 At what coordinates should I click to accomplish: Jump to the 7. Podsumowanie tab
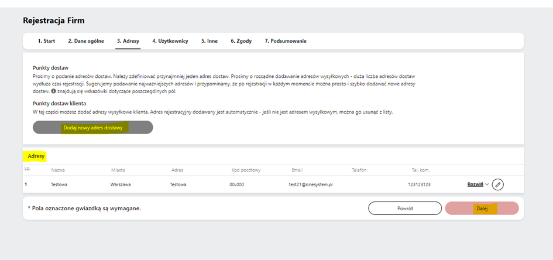click(285, 41)
